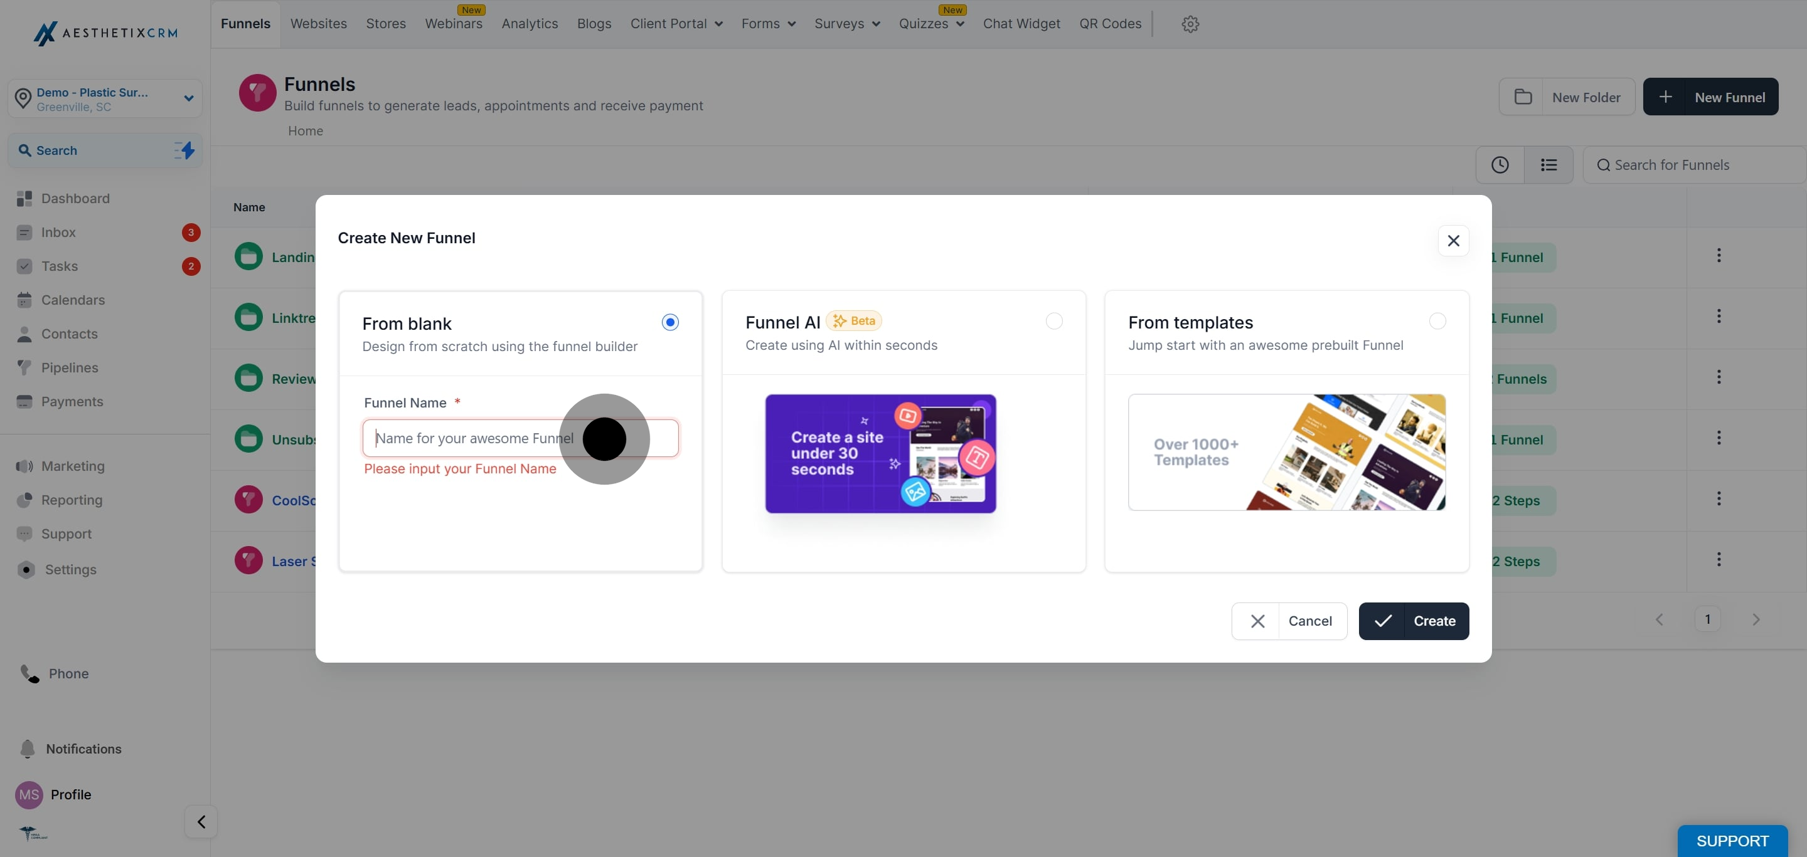The width and height of the screenshot is (1807, 857).
Task: Open the Phone dialer icon
Action: [29, 673]
